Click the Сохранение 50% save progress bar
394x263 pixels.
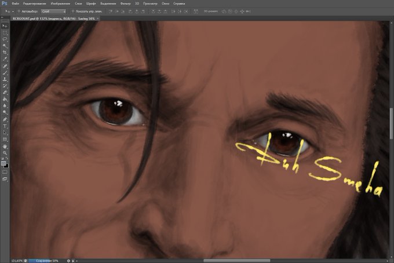[x=47, y=261]
